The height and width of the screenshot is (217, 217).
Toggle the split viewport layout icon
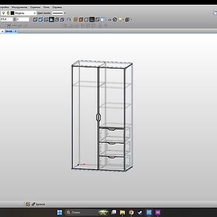(x=103, y=19)
